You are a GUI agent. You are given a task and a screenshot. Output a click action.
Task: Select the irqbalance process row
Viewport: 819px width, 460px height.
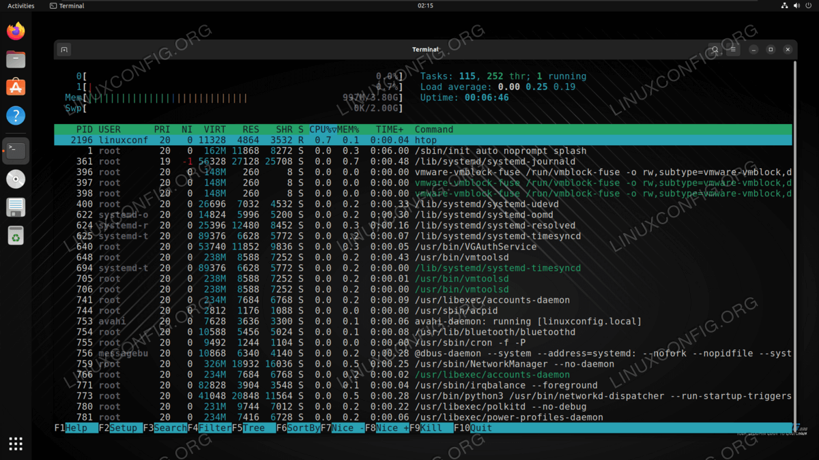pos(423,386)
